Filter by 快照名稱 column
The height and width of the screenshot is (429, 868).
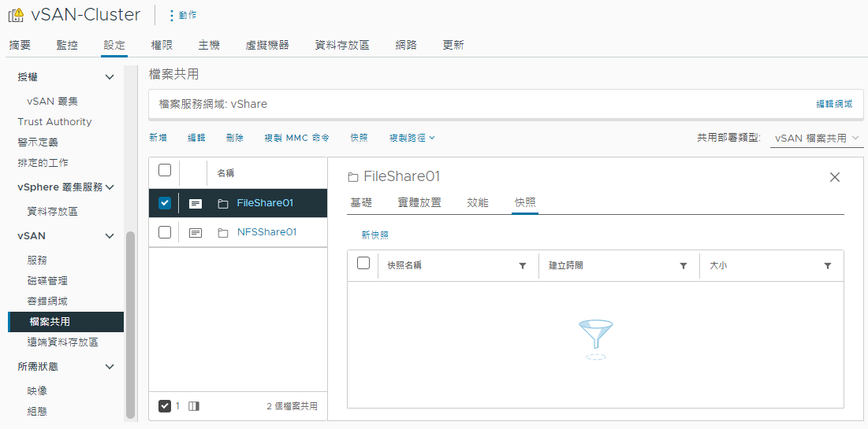[522, 266]
